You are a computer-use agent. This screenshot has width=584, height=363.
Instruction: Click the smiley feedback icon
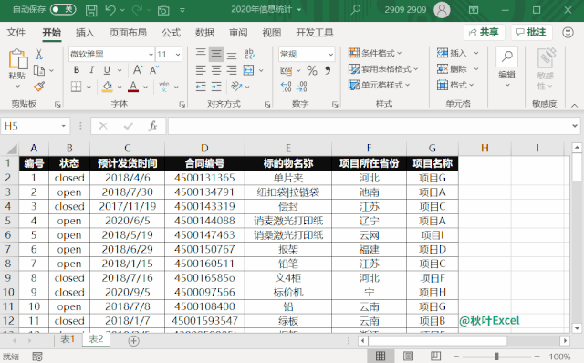point(568,33)
